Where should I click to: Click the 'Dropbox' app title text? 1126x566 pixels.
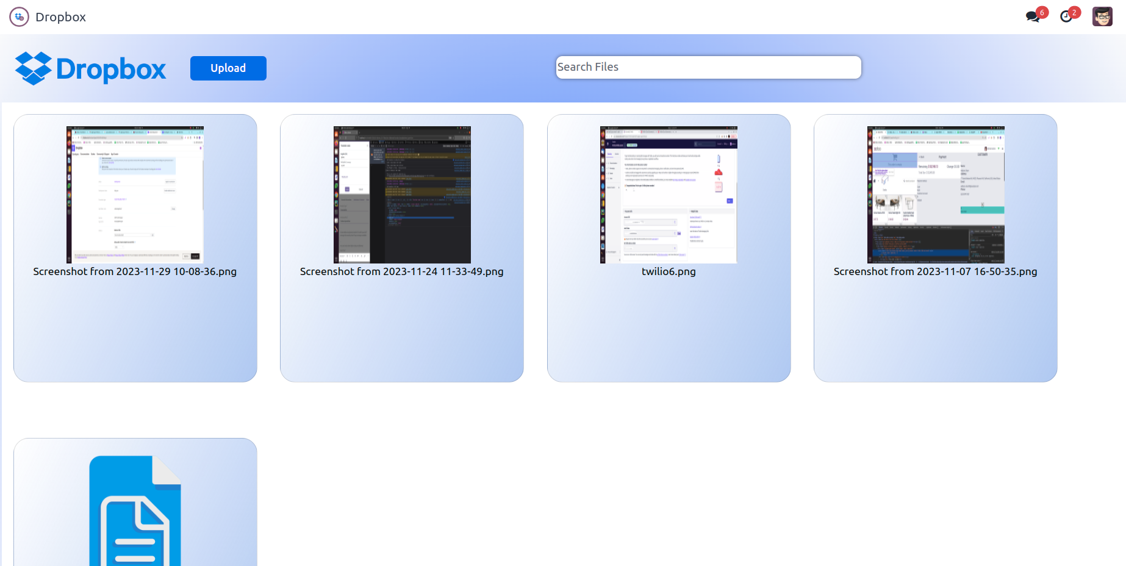coord(60,17)
